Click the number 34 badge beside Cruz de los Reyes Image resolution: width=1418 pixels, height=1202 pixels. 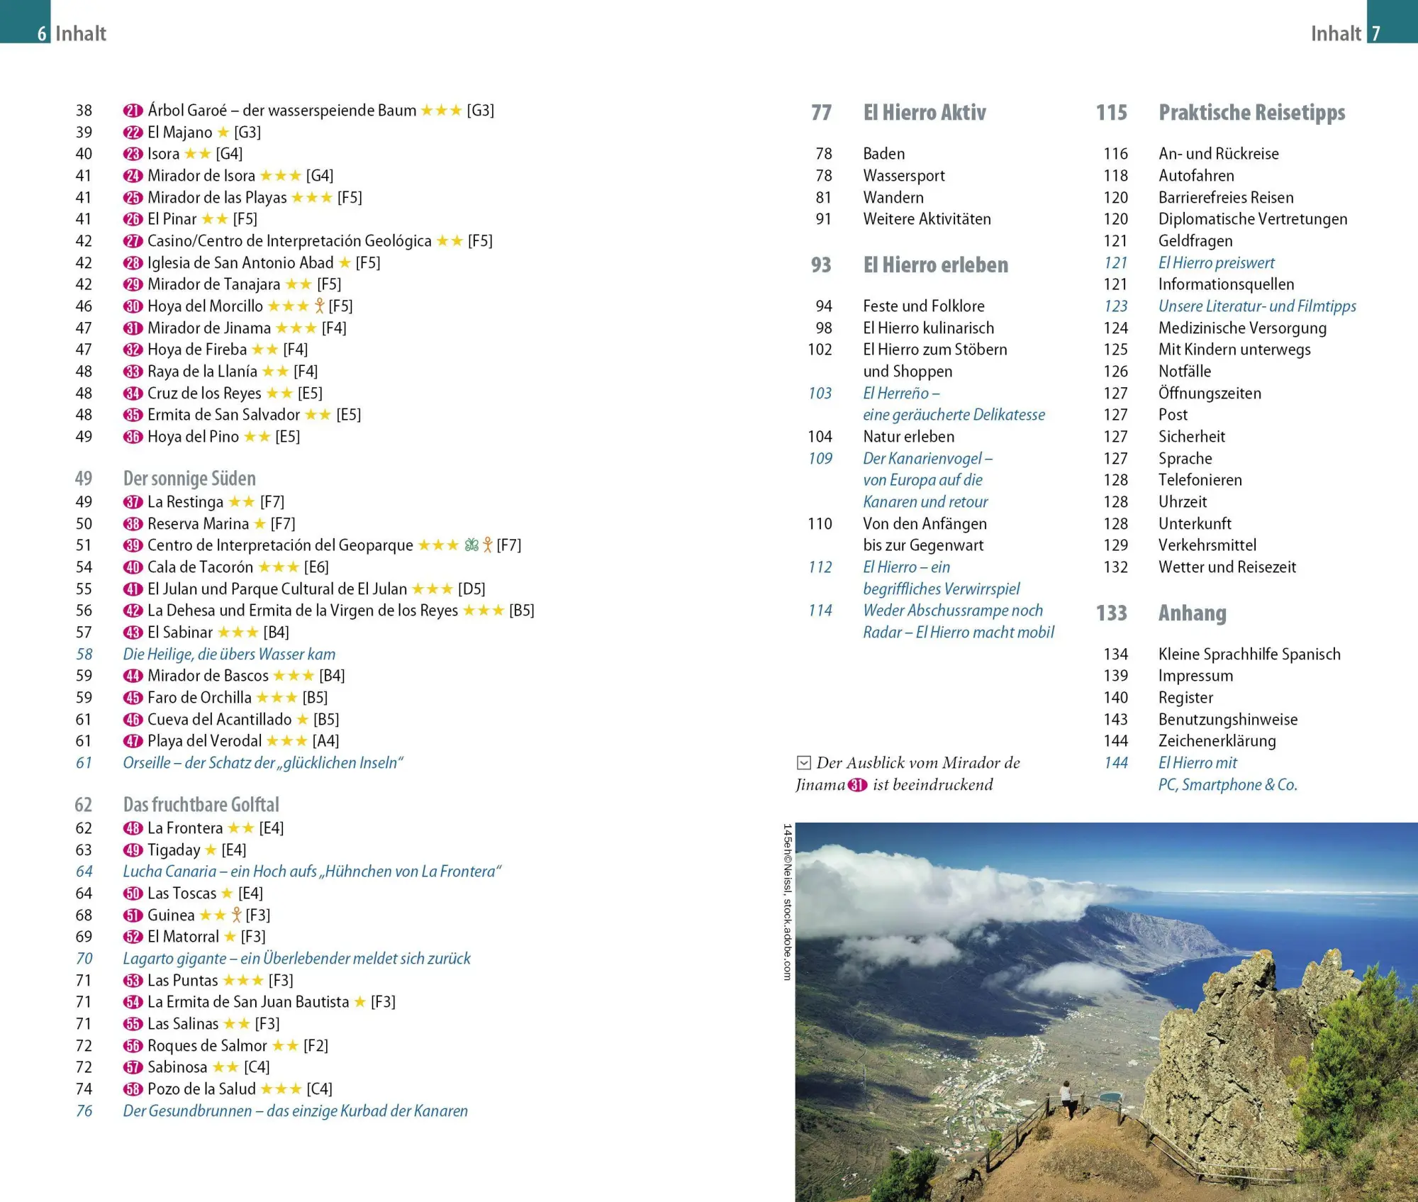[x=133, y=394]
